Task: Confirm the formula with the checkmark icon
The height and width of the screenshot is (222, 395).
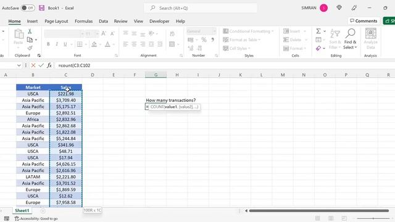Action: [41, 65]
